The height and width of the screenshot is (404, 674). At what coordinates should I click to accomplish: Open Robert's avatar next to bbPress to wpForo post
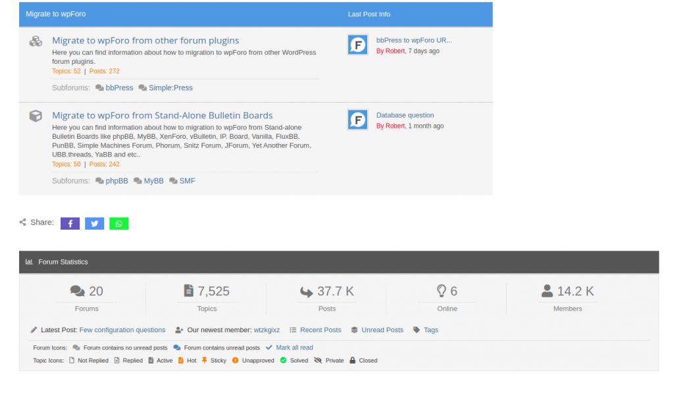(x=357, y=45)
